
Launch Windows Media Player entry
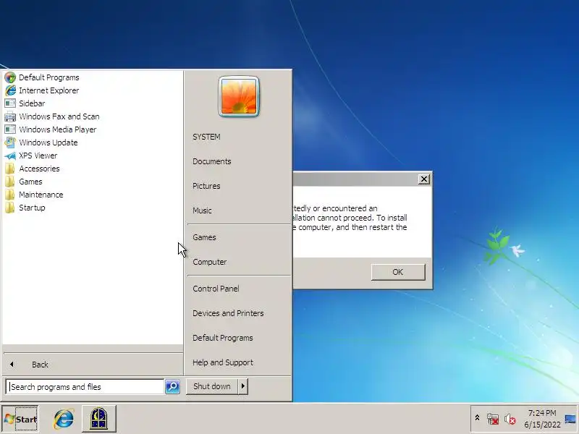click(x=58, y=129)
